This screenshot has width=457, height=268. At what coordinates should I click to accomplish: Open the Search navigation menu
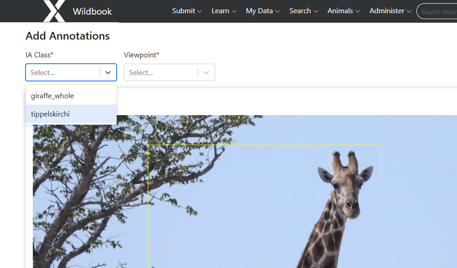pos(303,11)
